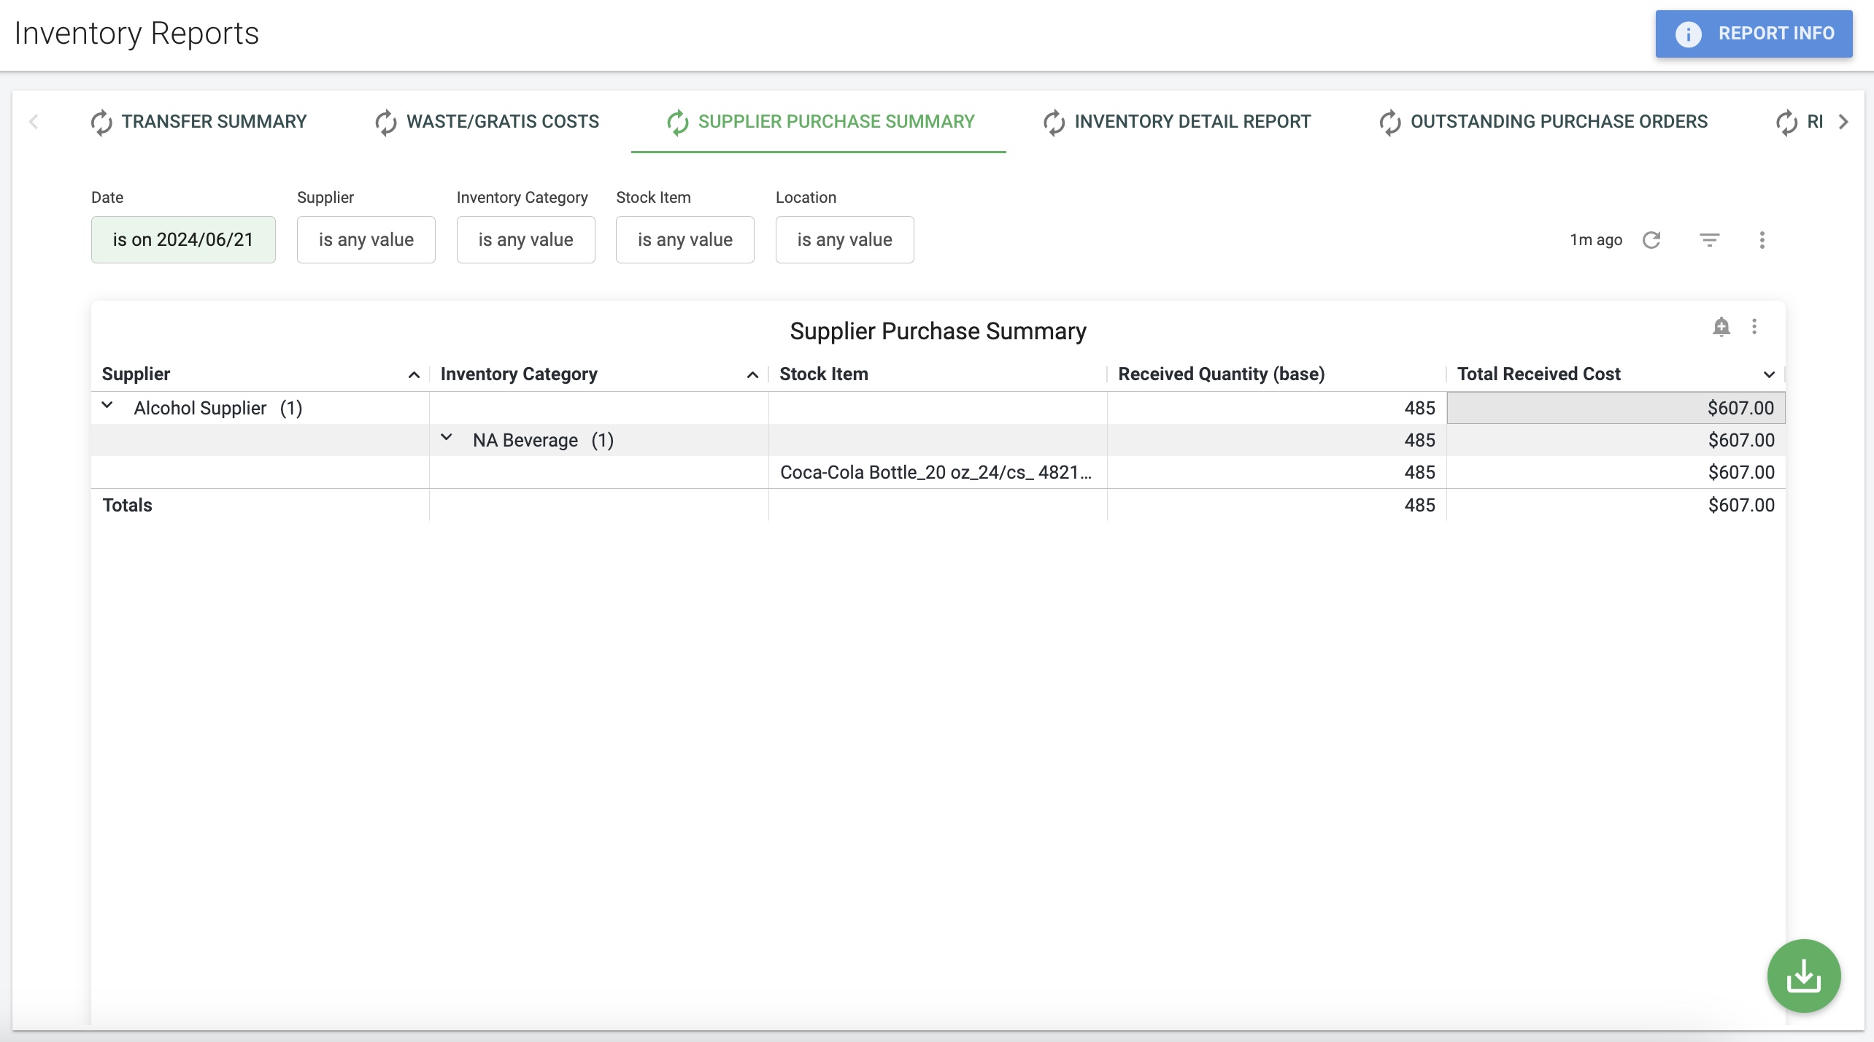Select the reload icon near the 1m ago timestamp
Image resolution: width=1874 pixels, height=1042 pixels.
pos(1652,239)
